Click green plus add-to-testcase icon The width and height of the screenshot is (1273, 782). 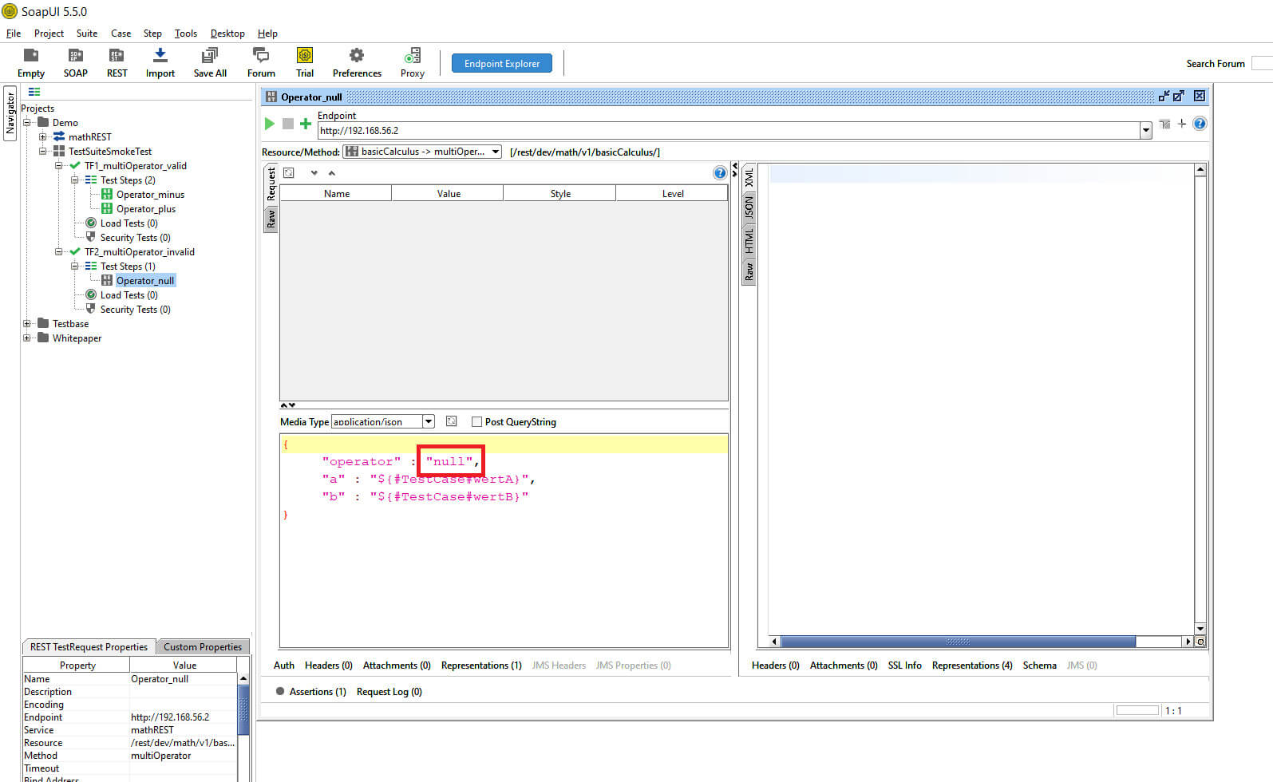click(305, 124)
